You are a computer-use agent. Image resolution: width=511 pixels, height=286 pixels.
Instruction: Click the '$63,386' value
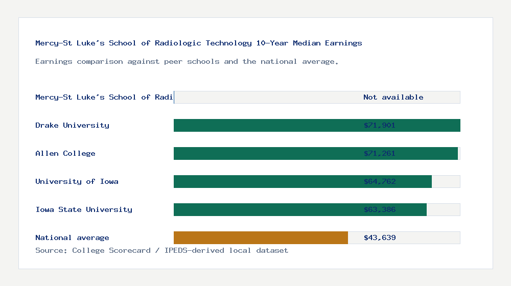click(x=380, y=209)
